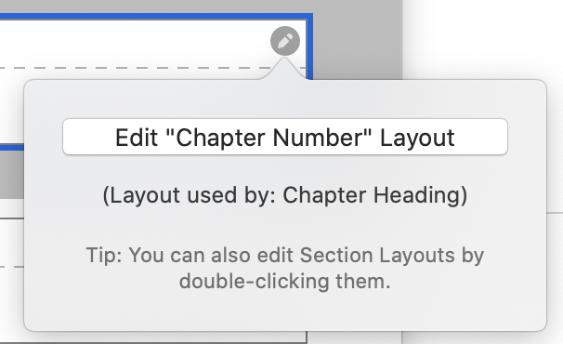Click the white panel on far right
Image resolution: width=563 pixels, height=344 pixels.
[x=482, y=40]
